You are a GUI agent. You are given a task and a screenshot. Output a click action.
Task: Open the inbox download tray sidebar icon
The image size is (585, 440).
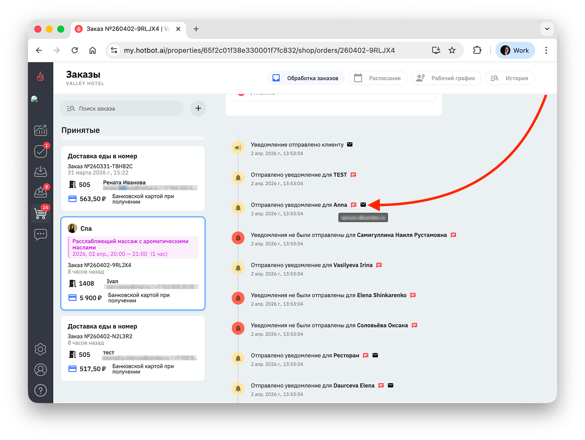40,172
